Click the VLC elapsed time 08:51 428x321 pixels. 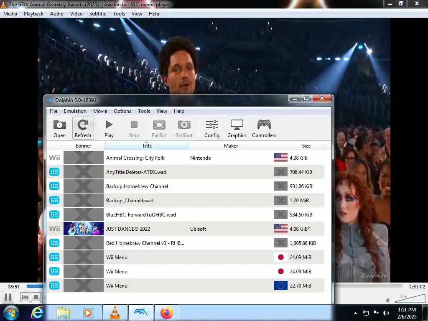[14, 287]
